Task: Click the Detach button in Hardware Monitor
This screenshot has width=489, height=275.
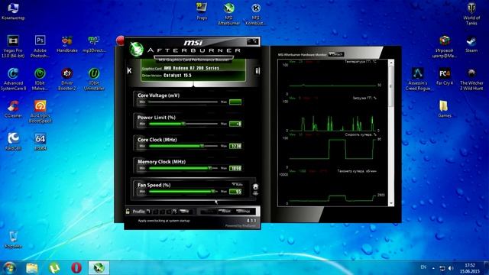Action: click(336, 54)
